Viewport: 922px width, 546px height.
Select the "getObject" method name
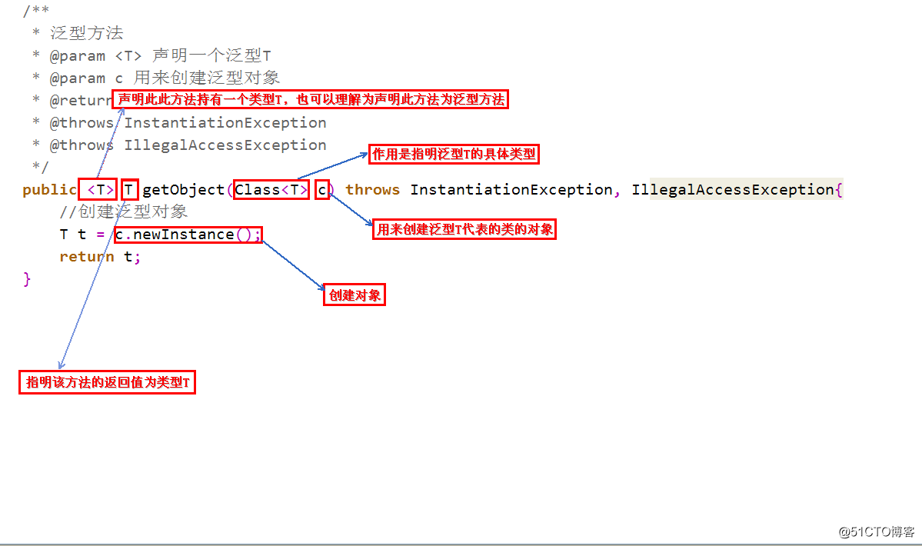(x=184, y=190)
